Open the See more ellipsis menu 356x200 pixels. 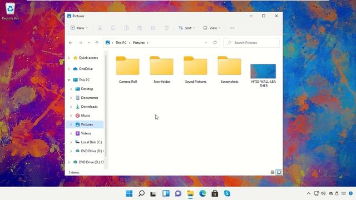[232, 28]
